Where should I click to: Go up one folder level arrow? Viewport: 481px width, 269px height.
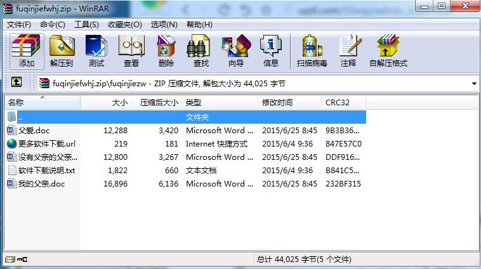[x=16, y=82]
